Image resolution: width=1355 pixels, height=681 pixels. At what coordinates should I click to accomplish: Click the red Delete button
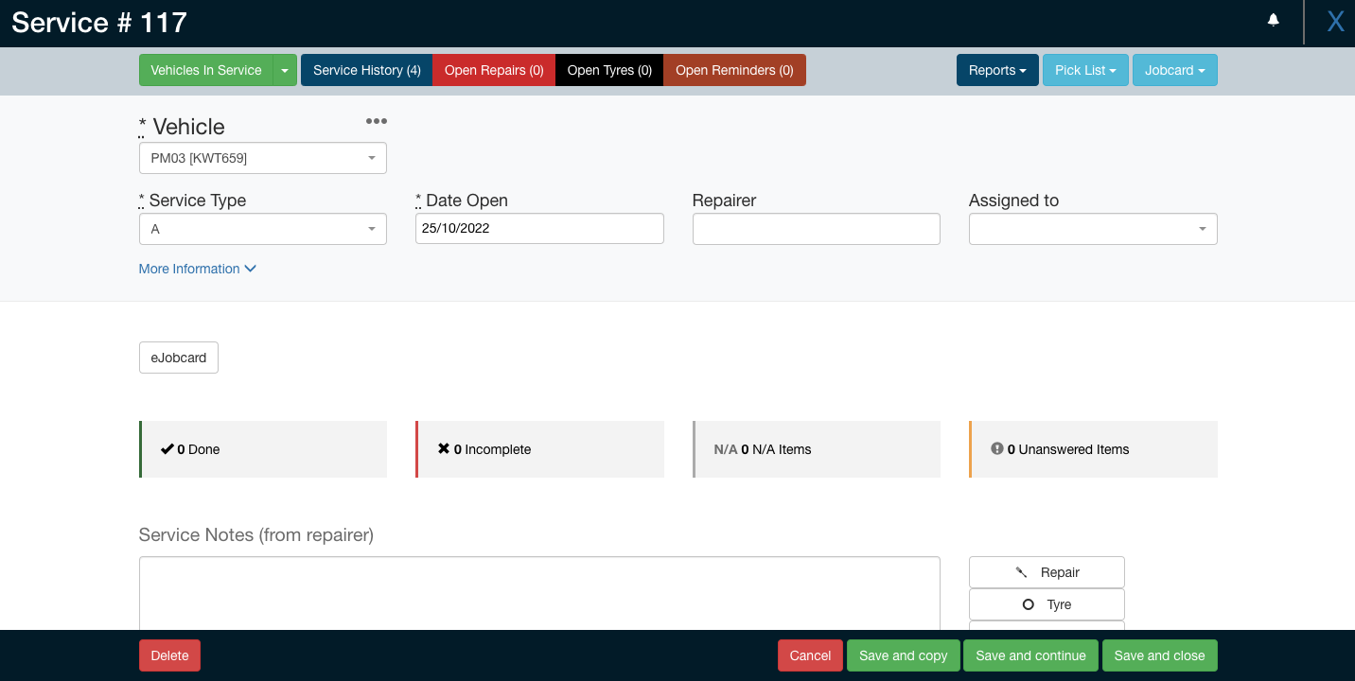click(169, 655)
